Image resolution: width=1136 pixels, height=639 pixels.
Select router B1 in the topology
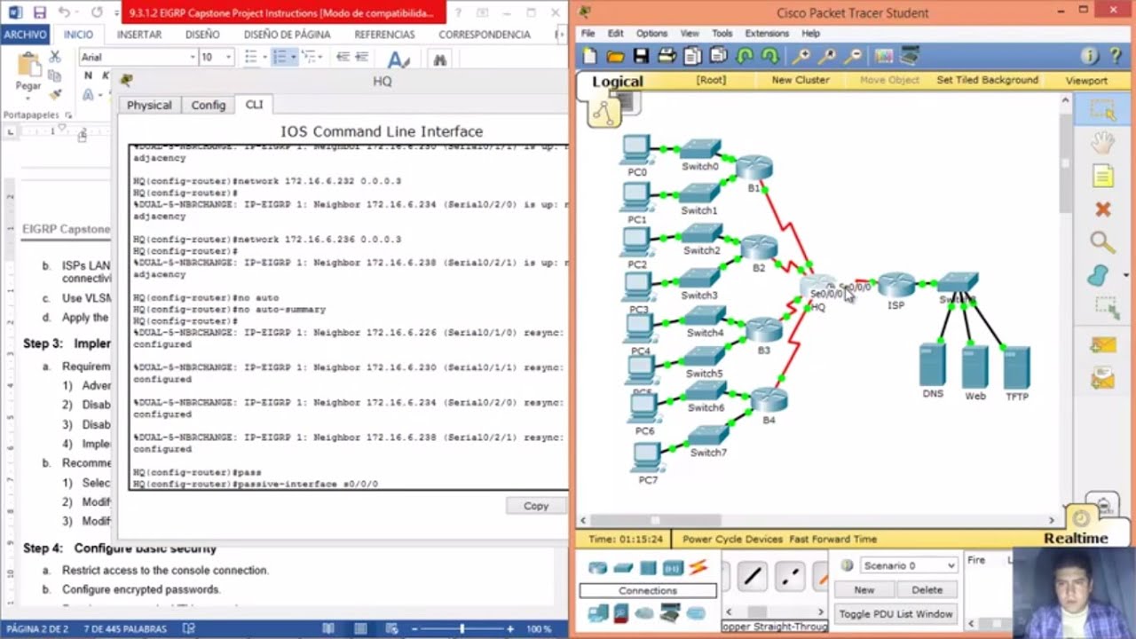(x=753, y=168)
